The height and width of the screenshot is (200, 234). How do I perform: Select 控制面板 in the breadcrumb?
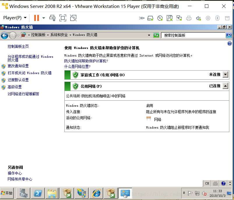(38, 35)
